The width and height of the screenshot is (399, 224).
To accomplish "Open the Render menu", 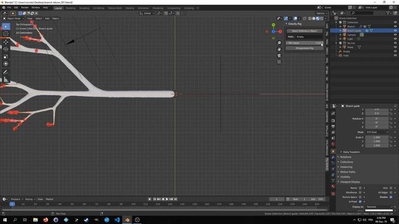I will [x=25, y=7].
